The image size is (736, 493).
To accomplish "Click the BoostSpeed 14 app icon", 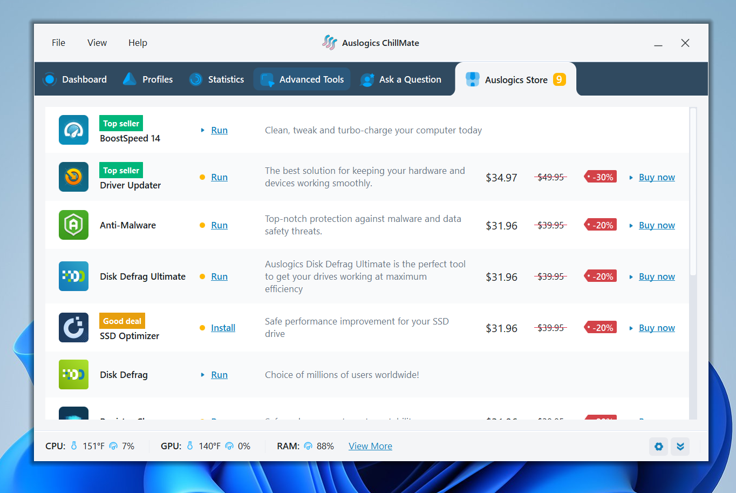I will (73, 130).
